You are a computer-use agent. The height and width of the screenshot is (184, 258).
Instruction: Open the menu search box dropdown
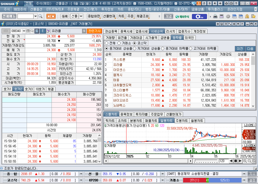click(36, 16)
